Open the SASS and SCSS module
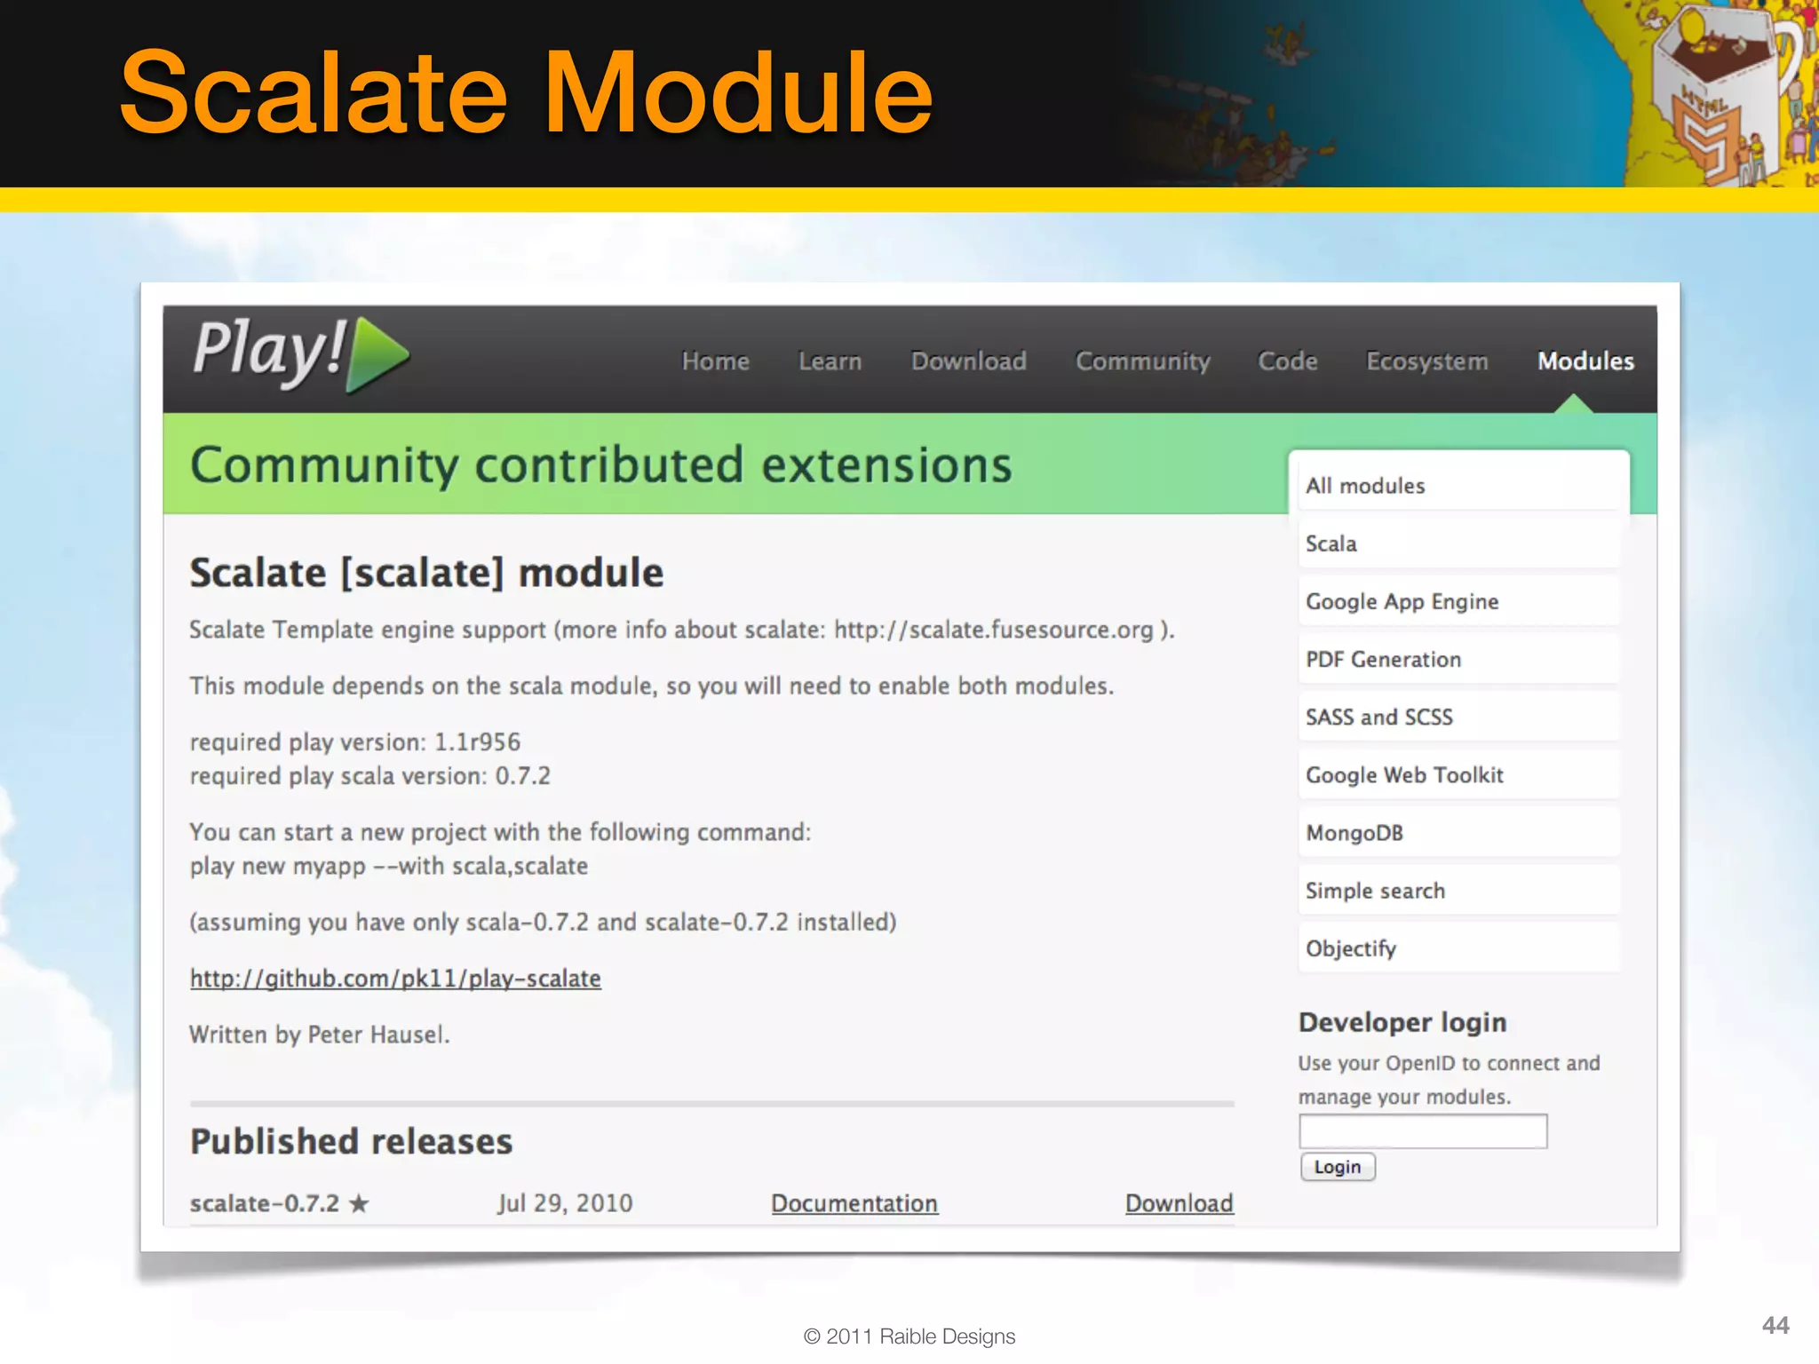1819x1364 pixels. pos(1458,717)
